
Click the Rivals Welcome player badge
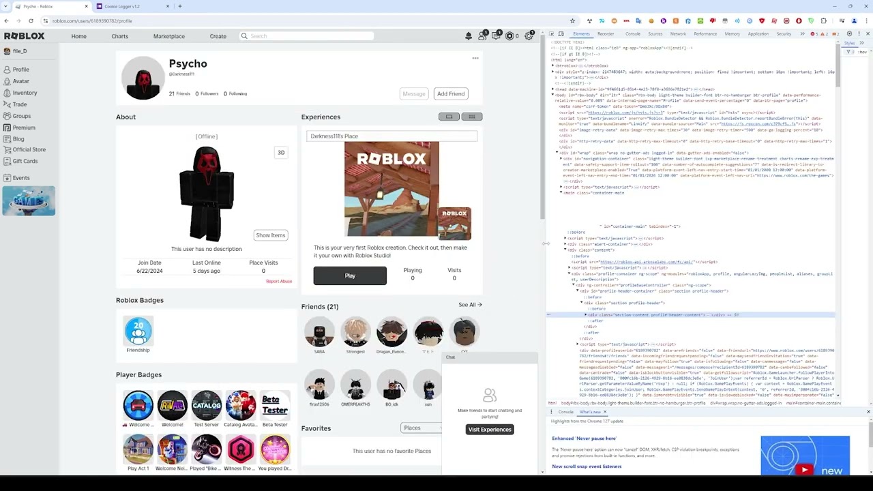coord(172,405)
